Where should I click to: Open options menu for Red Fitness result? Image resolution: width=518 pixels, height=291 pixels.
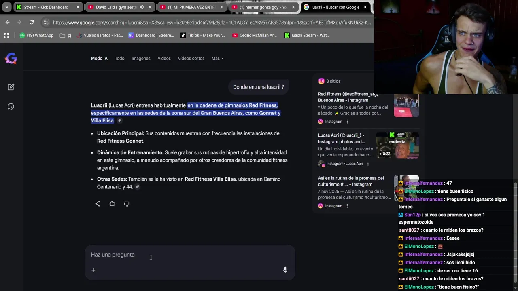[x=347, y=122]
